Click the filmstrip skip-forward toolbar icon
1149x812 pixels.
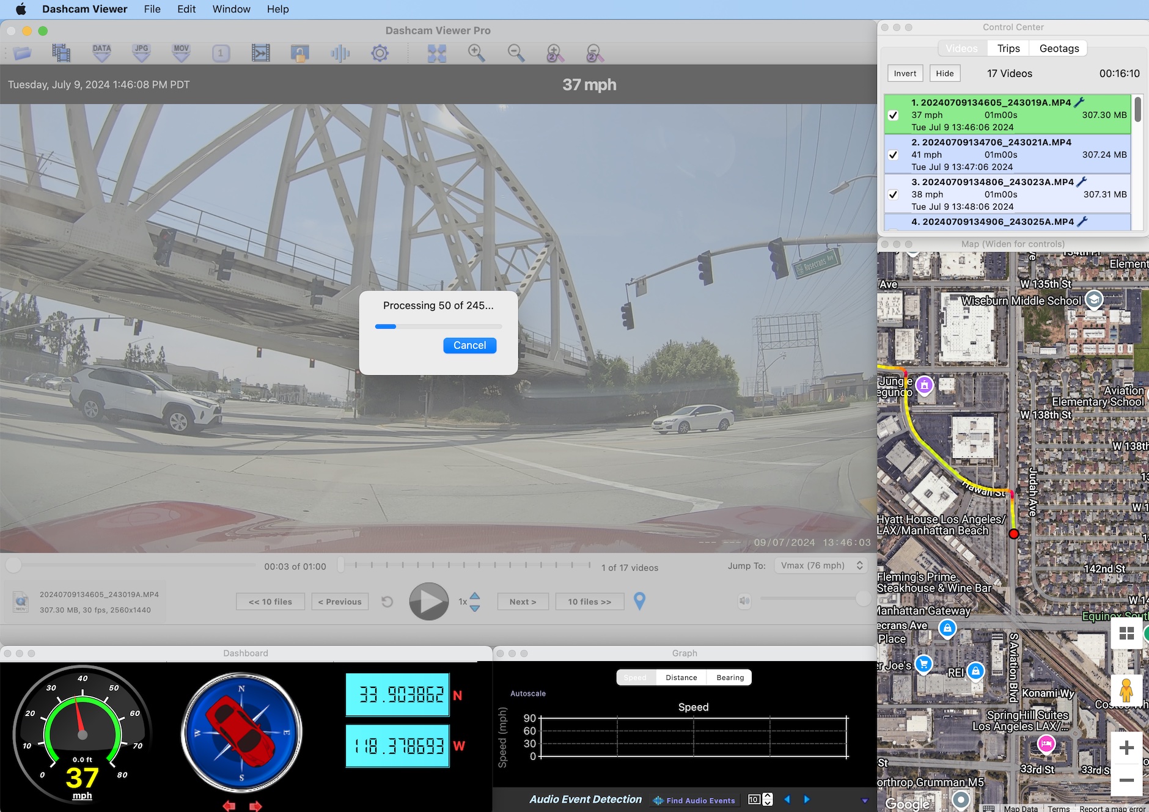tap(261, 53)
